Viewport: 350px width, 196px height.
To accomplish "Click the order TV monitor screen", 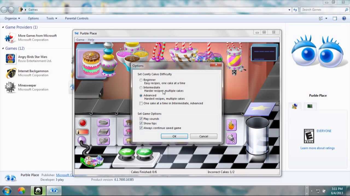I will pyautogui.click(x=264, y=53).
